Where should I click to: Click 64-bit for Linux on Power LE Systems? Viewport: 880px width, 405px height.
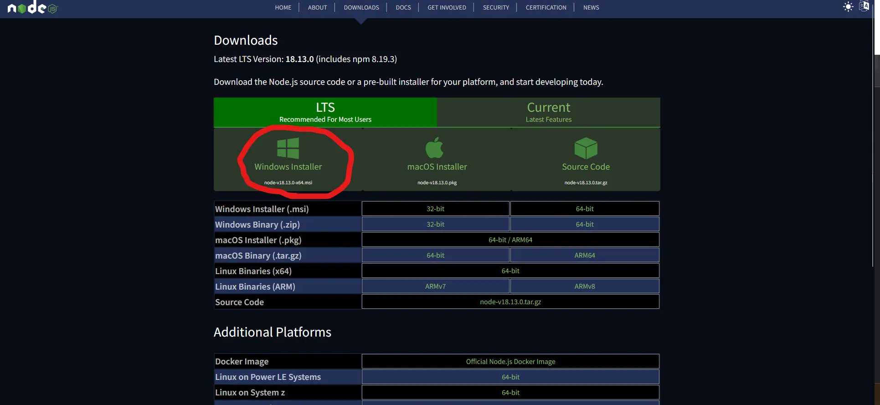[510, 377]
